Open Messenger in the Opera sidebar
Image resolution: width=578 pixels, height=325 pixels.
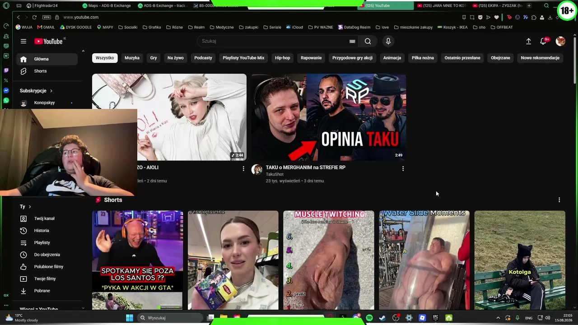click(x=6, y=91)
